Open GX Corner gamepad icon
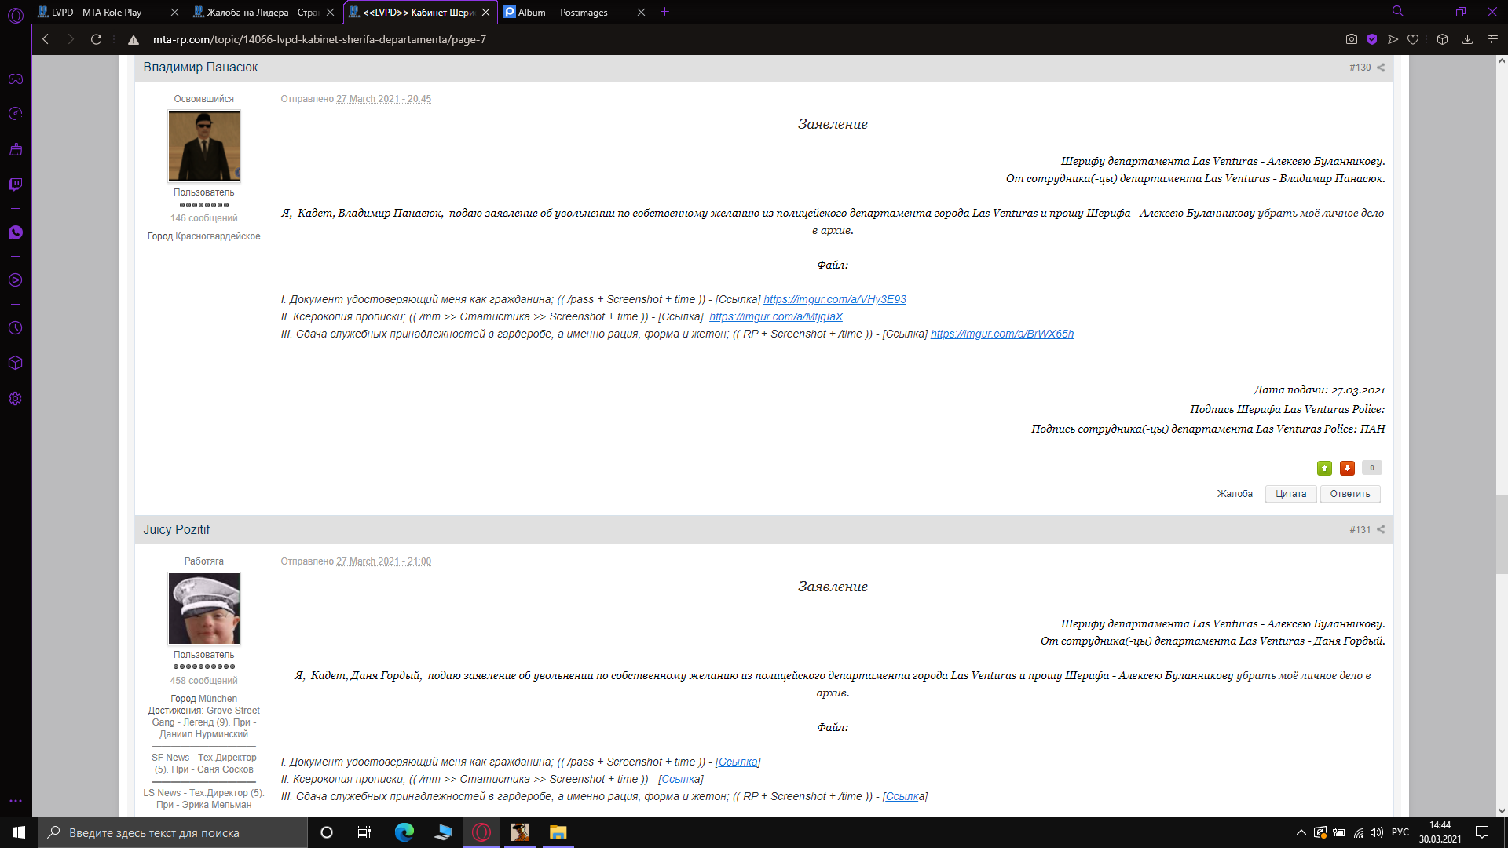The image size is (1508, 848). pyautogui.click(x=16, y=79)
